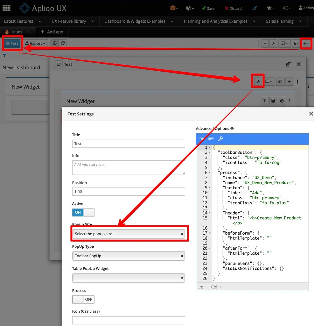Viewport: 314px width, 326px height.
Task: Click the wrench icon in the Test popup toolbar
Action: click(257, 81)
